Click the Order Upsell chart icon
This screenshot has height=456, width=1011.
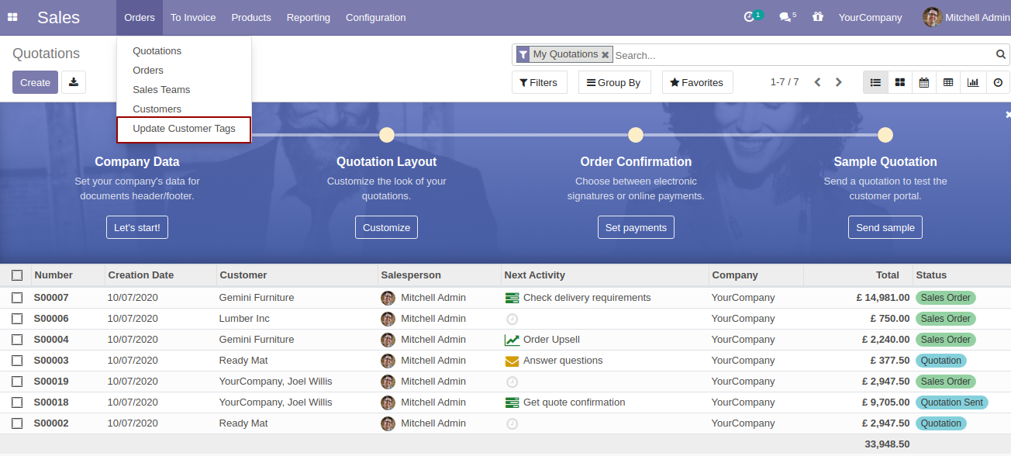512,340
